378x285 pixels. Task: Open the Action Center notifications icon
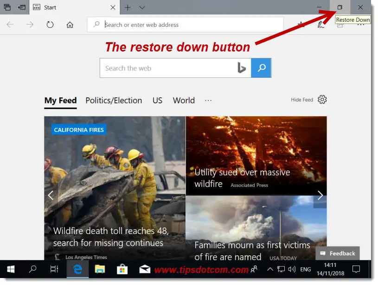pyautogui.click(x=356, y=269)
